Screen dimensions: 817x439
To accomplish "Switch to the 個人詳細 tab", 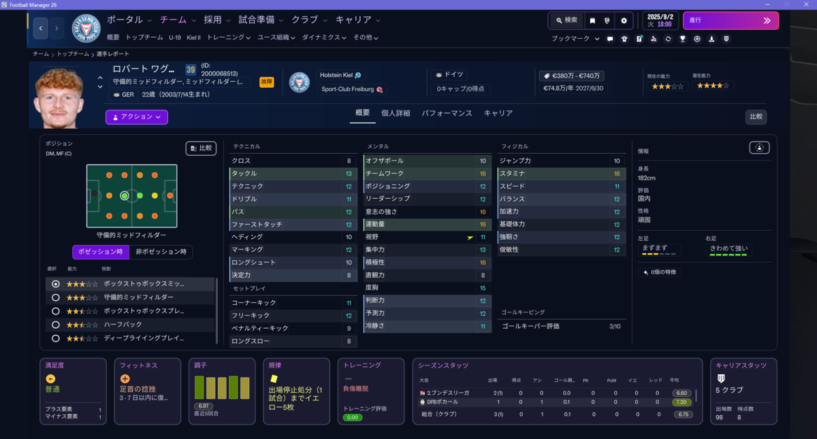I will tap(396, 113).
